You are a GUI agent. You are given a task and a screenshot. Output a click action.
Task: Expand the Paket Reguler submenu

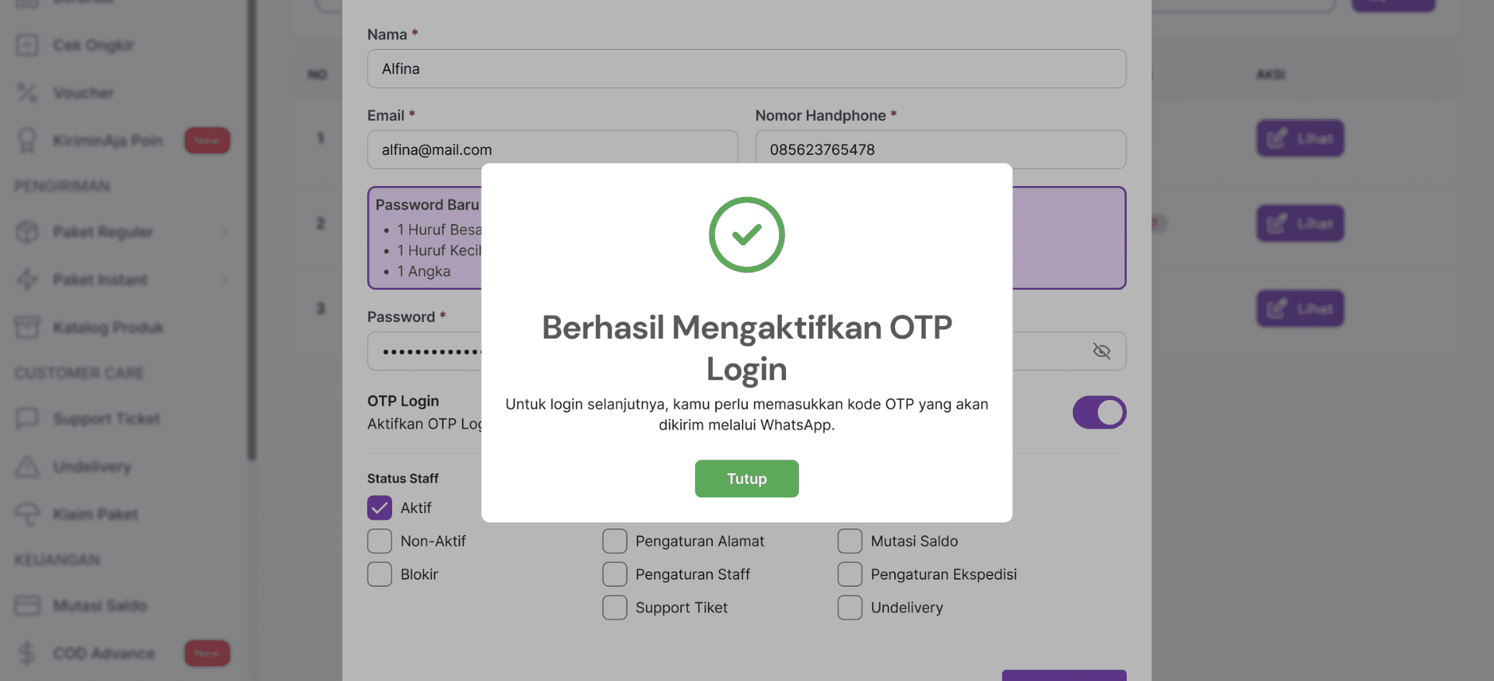click(224, 232)
